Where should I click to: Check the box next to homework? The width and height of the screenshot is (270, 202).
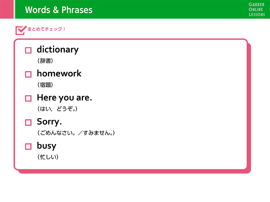[28, 74]
